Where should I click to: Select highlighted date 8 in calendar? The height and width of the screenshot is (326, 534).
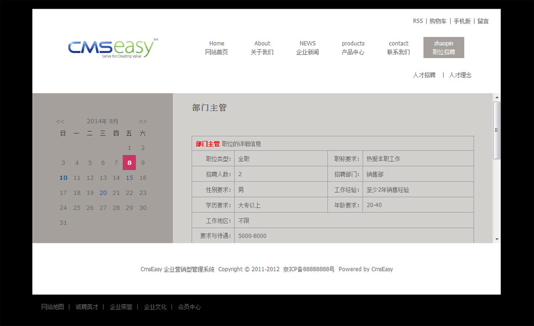tap(129, 163)
